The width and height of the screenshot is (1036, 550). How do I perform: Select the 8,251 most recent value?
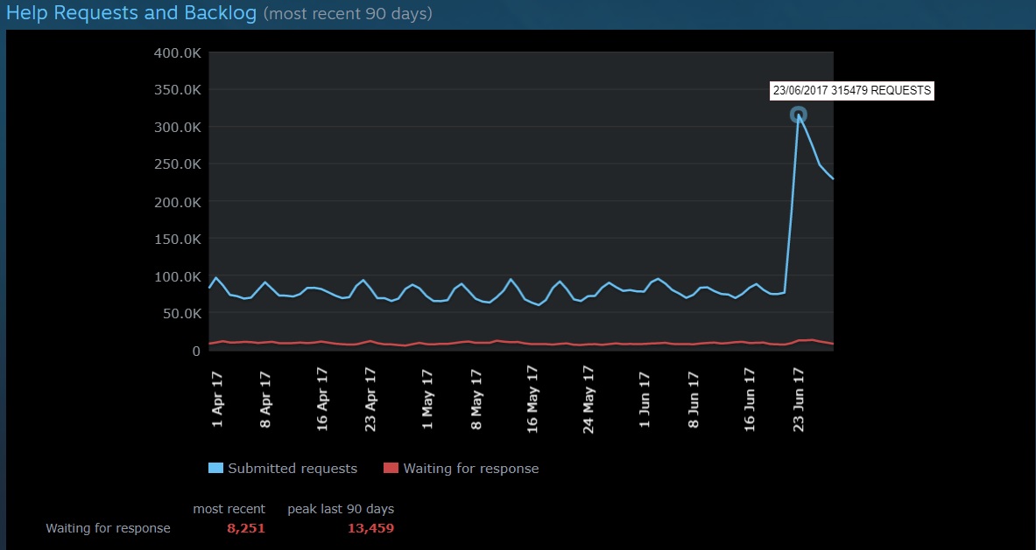coord(245,528)
